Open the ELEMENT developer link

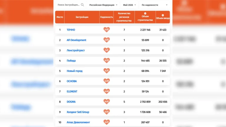(72, 91)
